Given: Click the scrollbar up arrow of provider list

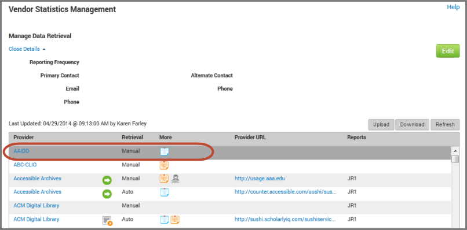Looking at the screenshot, I should pyautogui.click(x=455, y=150).
